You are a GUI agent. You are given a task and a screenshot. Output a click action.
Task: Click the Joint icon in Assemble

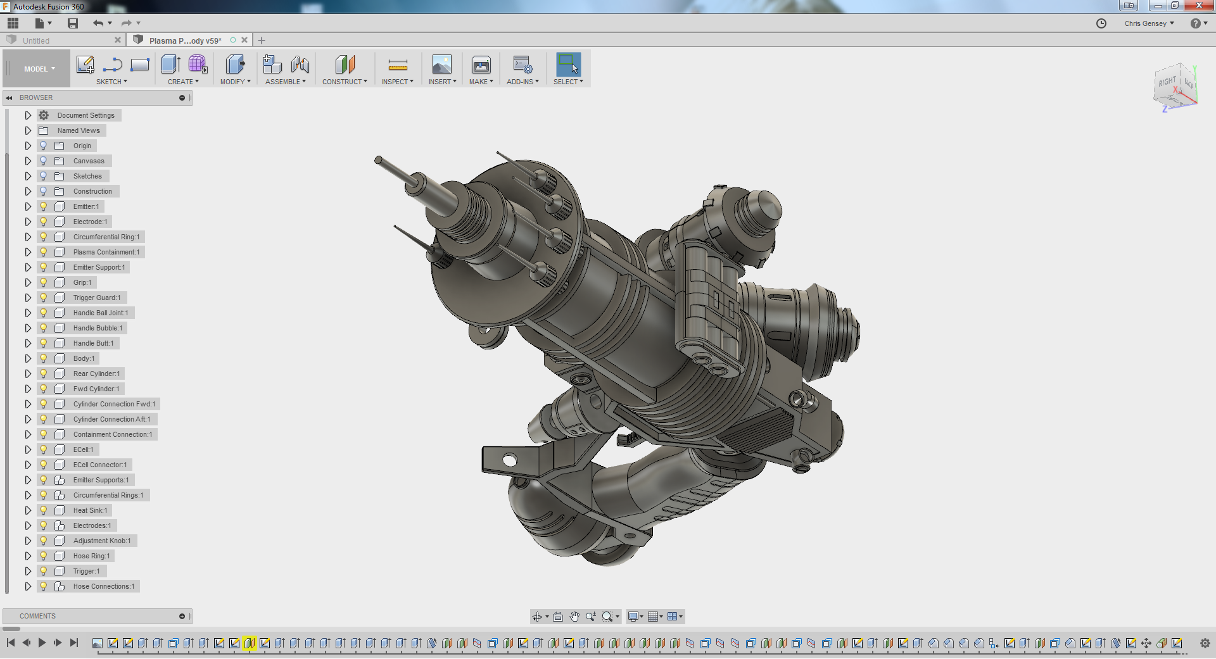[x=300, y=65]
